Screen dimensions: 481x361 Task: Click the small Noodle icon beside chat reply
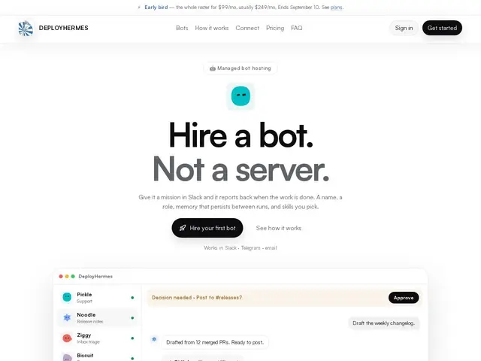coord(154,339)
